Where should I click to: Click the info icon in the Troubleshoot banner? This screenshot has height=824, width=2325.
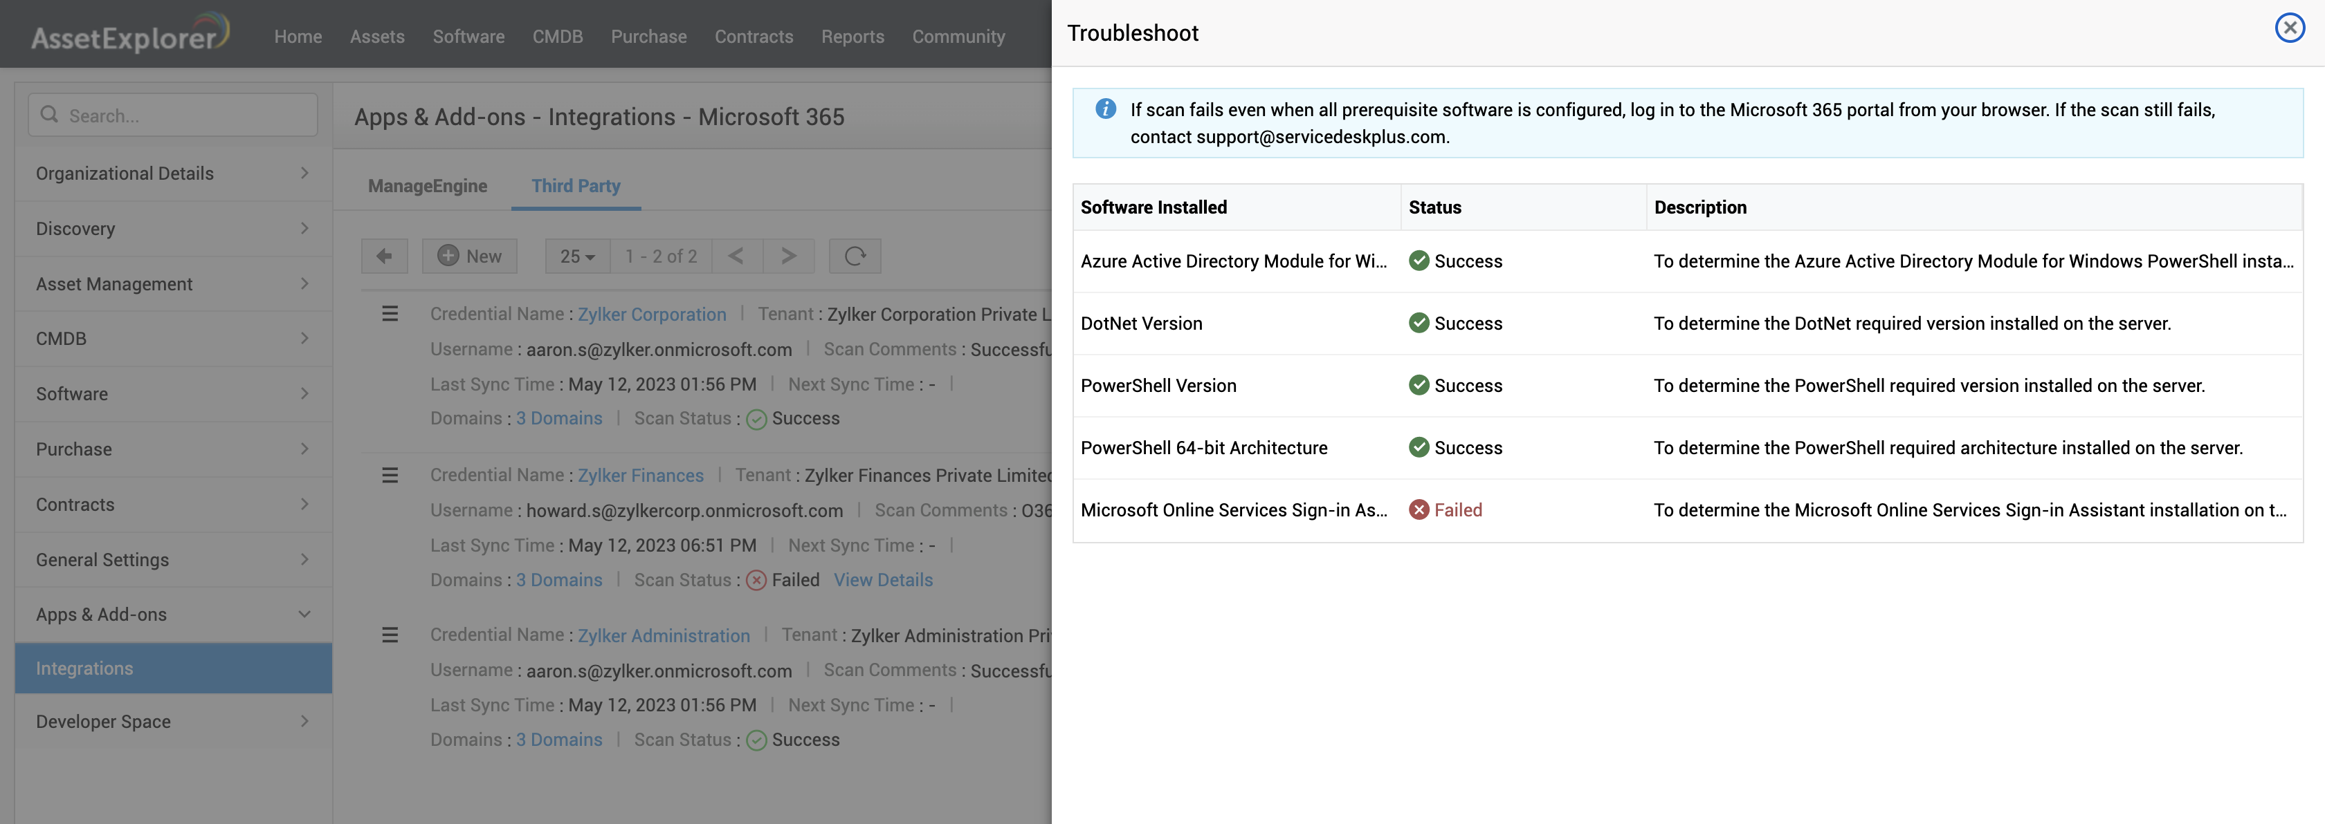pos(1105,109)
